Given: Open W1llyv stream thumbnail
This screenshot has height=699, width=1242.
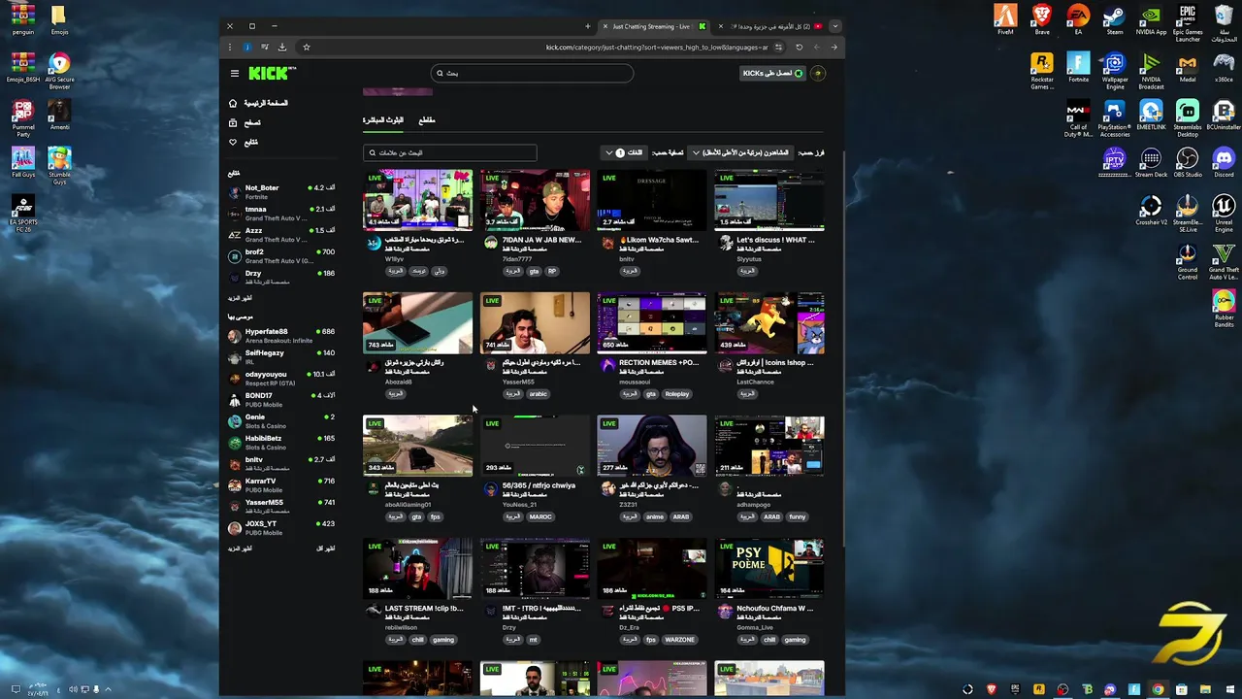Looking at the screenshot, I should pyautogui.click(x=417, y=200).
